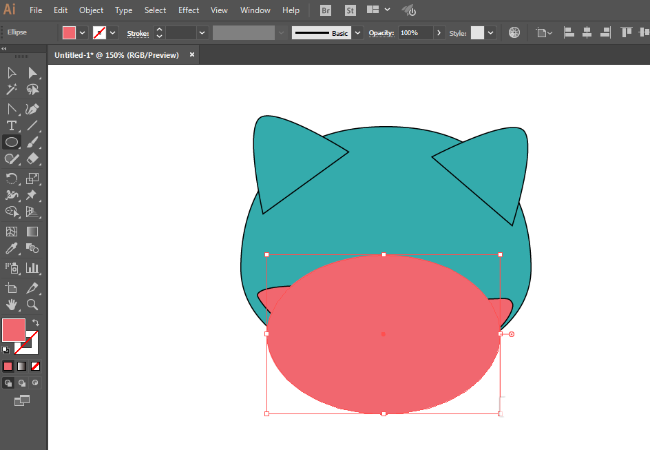Pick the Hand tool
650x450 pixels.
[12, 305]
